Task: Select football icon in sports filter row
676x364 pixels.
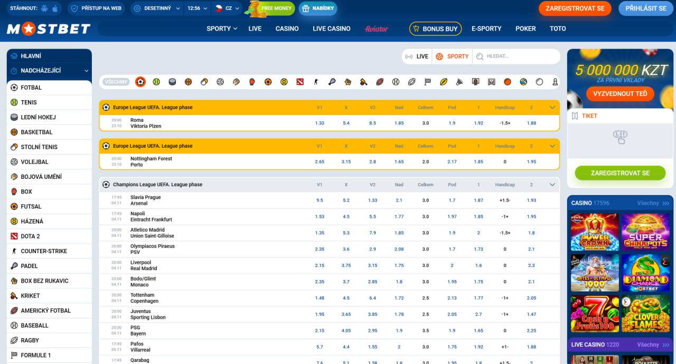Action: (140, 82)
